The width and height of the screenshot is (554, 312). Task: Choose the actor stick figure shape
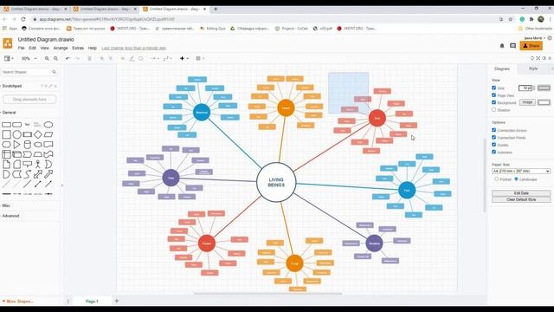pyautogui.click(x=38, y=164)
